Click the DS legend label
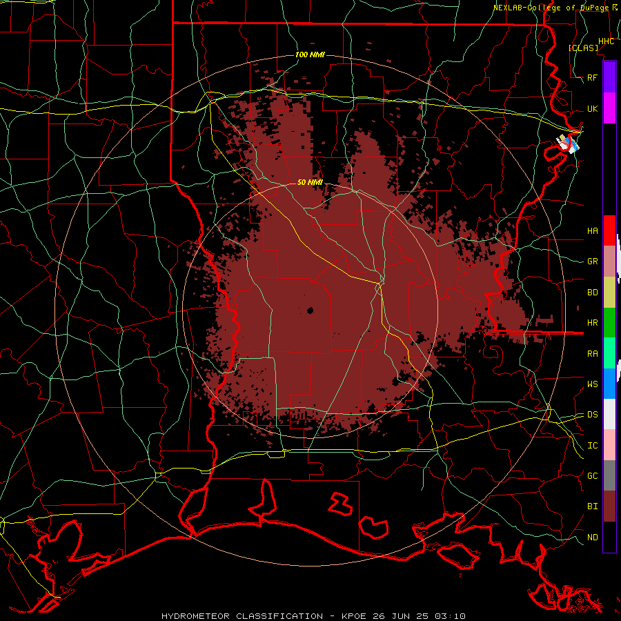This screenshot has width=621, height=621. [x=593, y=415]
